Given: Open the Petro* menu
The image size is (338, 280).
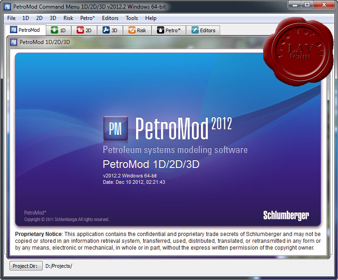Looking at the screenshot, I should click(x=87, y=18).
